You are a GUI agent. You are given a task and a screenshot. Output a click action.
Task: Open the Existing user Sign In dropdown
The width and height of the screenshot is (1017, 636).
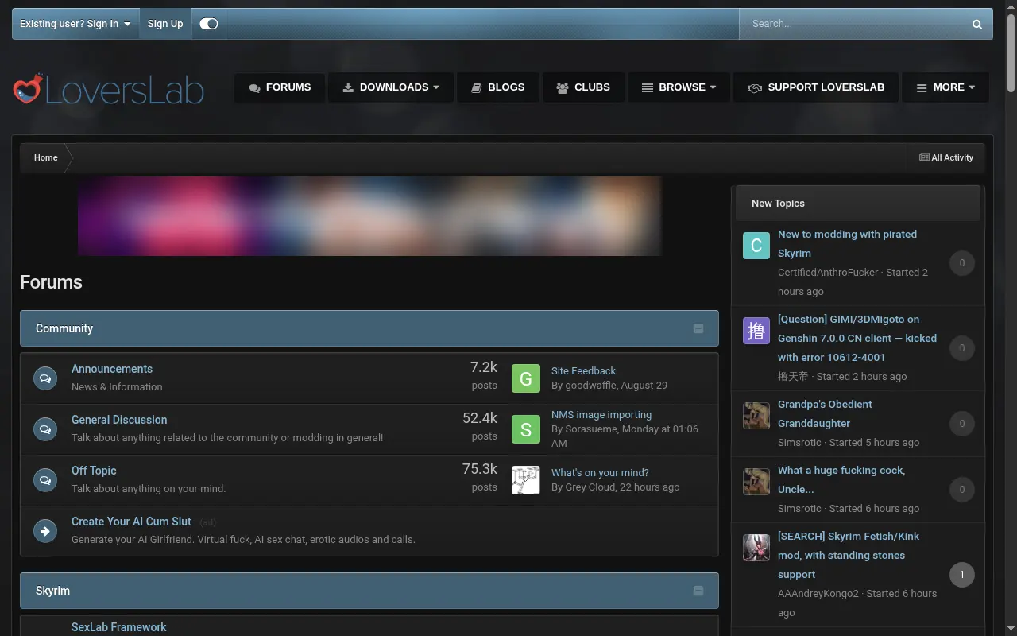(75, 24)
